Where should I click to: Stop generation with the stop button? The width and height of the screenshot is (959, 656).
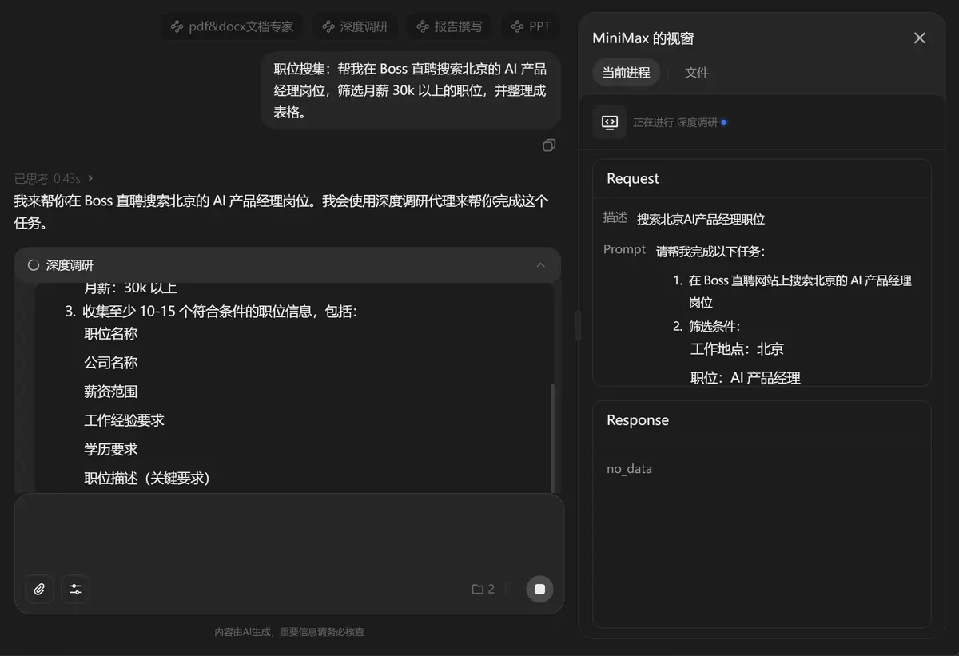point(539,589)
